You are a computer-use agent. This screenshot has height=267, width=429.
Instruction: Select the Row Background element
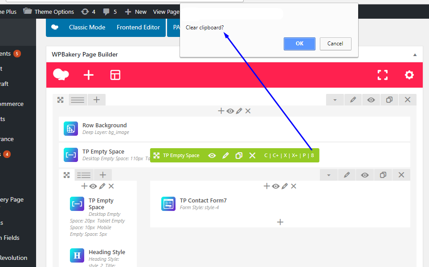pos(234,129)
